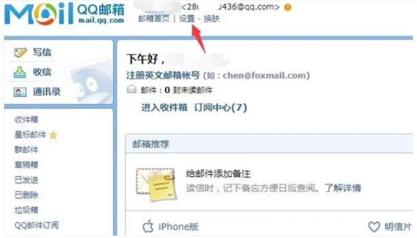This screenshot has height=238, width=417.
Task: Click the contacts card icon beside 通讯录
Action: pos(20,92)
